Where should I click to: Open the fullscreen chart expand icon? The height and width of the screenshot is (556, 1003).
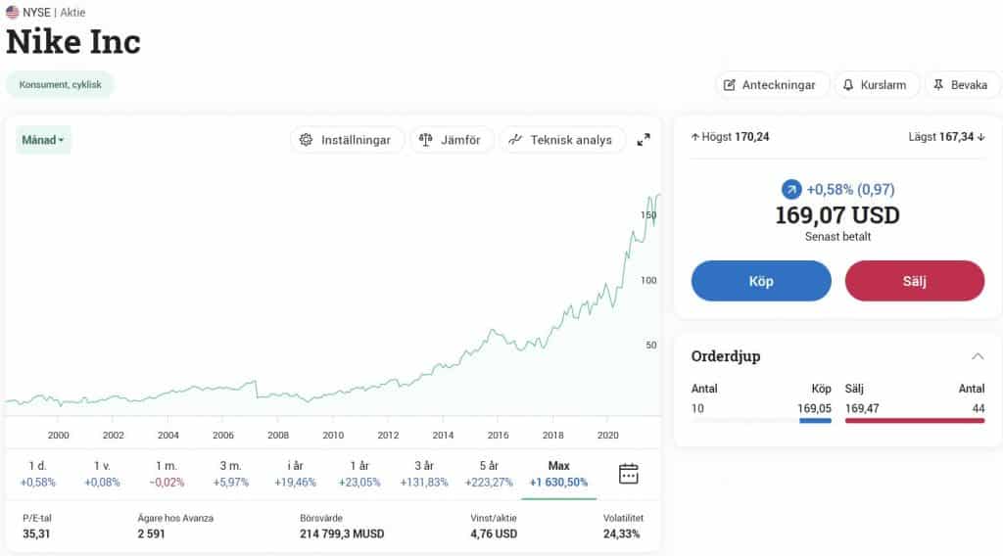644,140
